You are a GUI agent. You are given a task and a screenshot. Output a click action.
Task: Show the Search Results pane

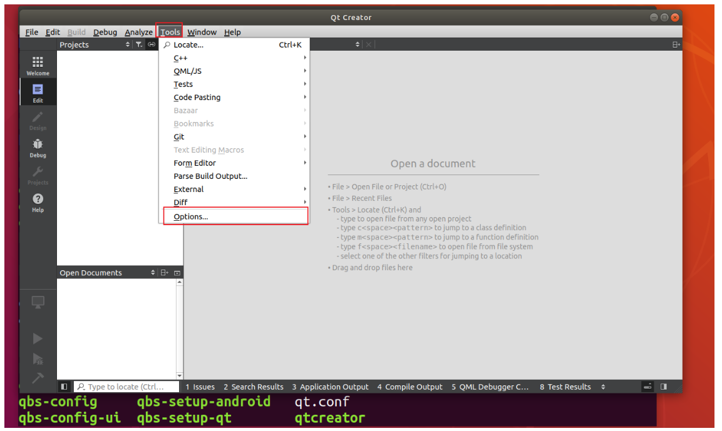point(254,387)
